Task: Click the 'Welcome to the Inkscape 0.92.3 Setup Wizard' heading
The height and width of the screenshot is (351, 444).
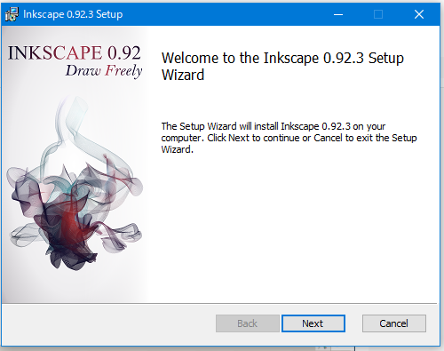Action: click(282, 66)
